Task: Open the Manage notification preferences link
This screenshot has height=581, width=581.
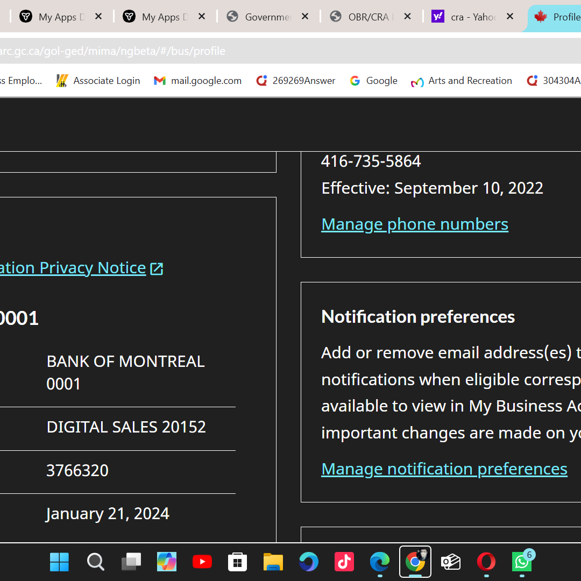Action: coord(444,469)
